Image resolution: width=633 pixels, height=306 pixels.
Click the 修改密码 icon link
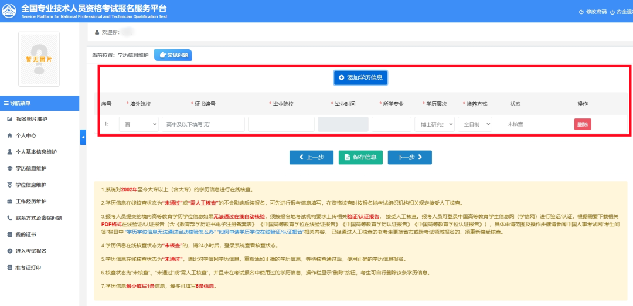(581, 12)
